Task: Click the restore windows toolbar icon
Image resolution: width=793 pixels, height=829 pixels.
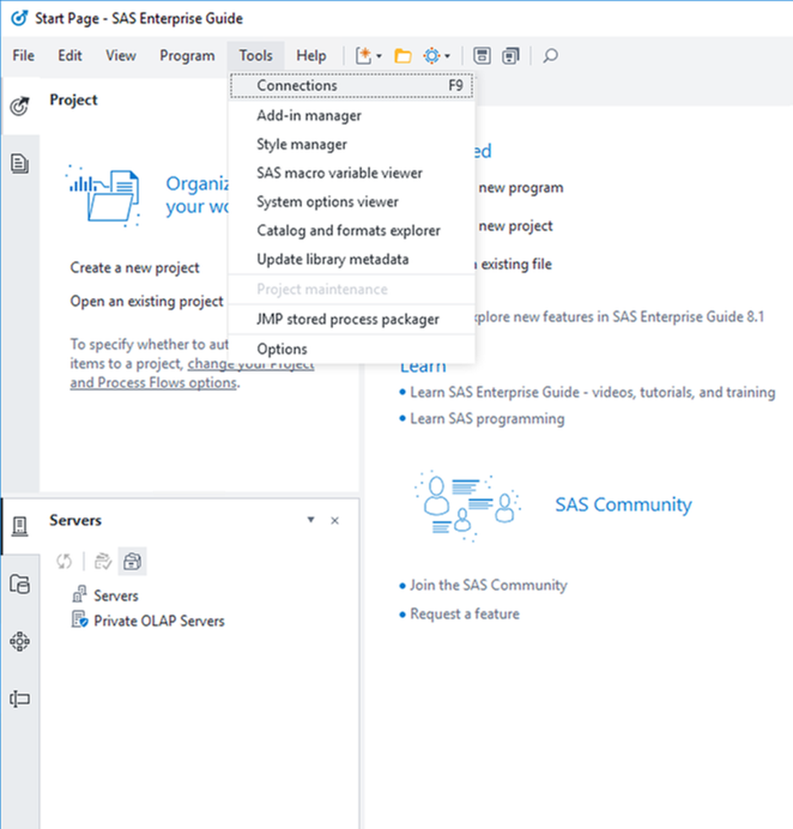Action: (510, 56)
